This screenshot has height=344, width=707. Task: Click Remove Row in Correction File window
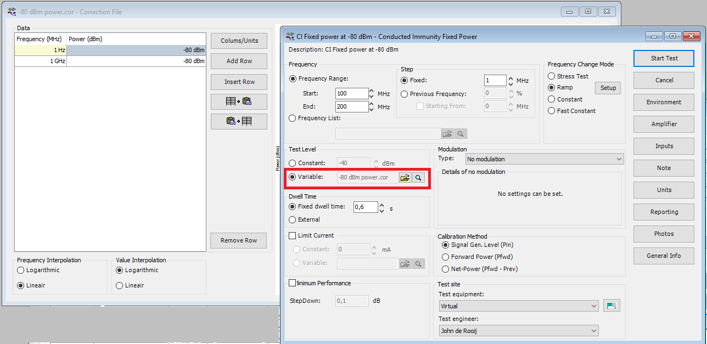239,240
